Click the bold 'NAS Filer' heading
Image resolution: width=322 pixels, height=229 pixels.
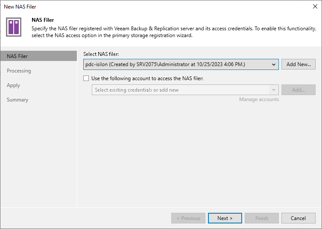[43, 20]
